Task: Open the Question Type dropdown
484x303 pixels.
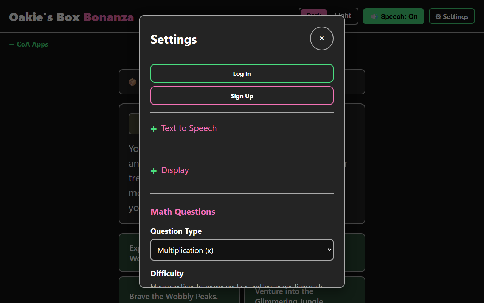Action: point(242,250)
